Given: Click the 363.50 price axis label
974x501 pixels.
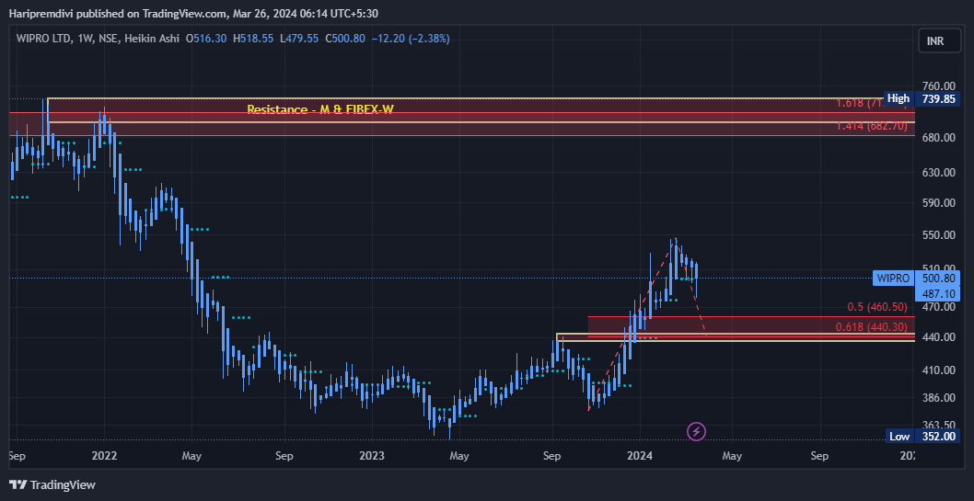Looking at the screenshot, I should coord(939,425).
